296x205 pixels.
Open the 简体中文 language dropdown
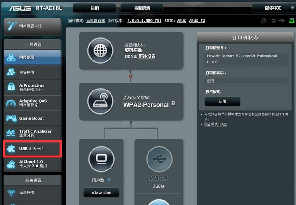tap(274, 8)
